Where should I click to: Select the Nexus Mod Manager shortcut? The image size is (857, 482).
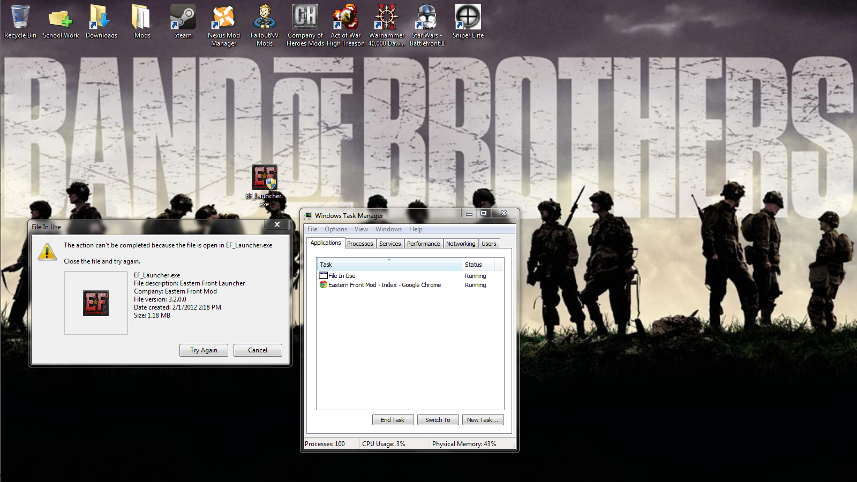(x=224, y=25)
